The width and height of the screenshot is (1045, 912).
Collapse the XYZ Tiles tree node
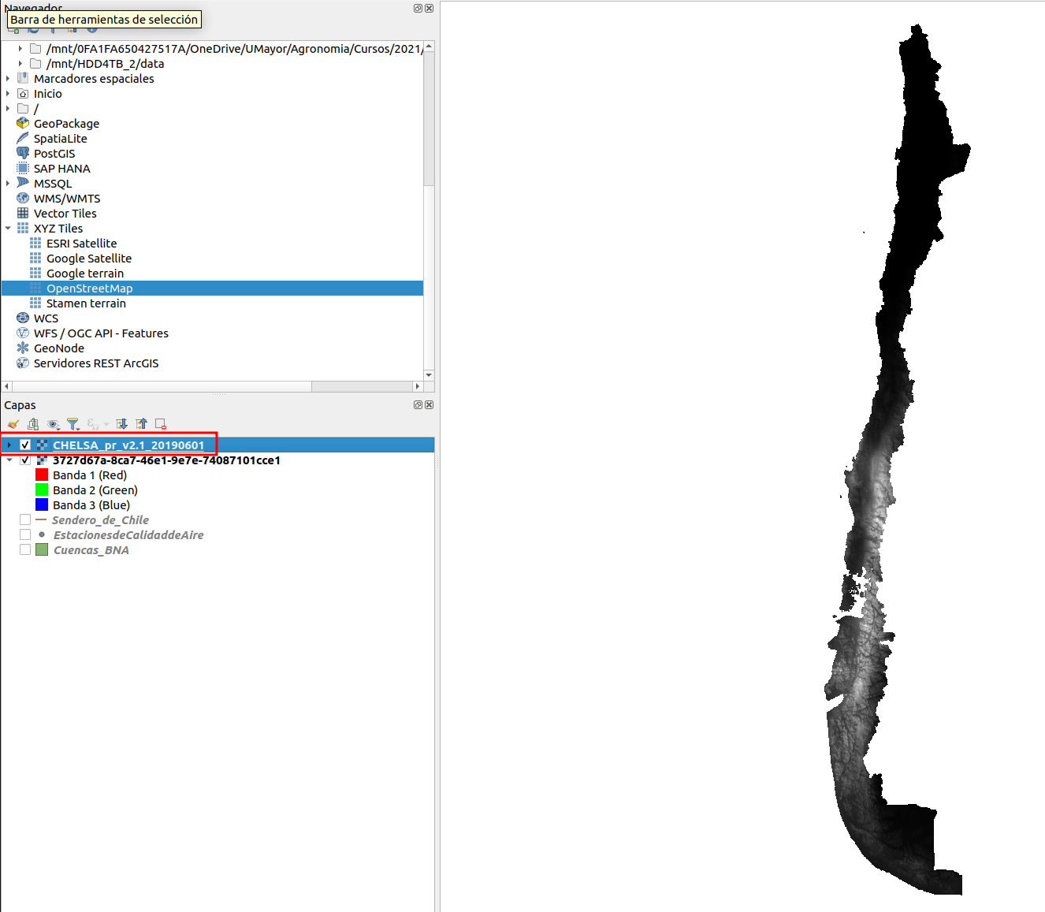pos(9,229)
